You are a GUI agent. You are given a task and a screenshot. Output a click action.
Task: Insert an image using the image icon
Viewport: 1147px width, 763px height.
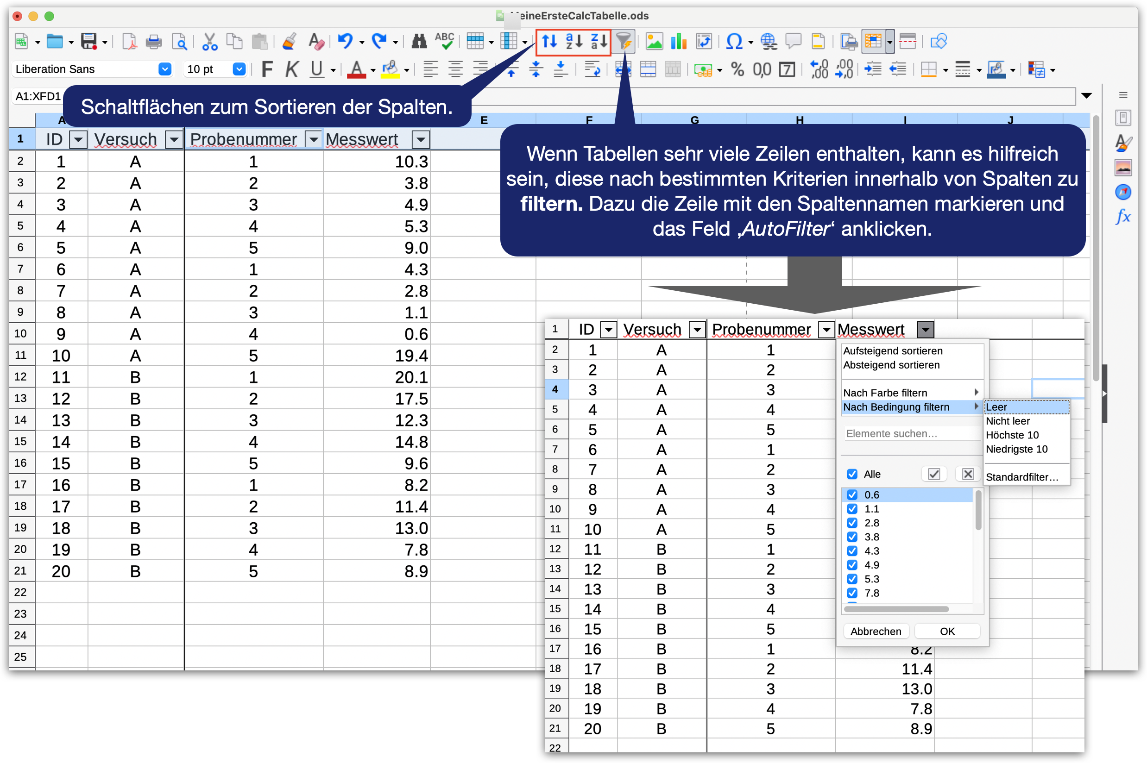coord(654,42)
